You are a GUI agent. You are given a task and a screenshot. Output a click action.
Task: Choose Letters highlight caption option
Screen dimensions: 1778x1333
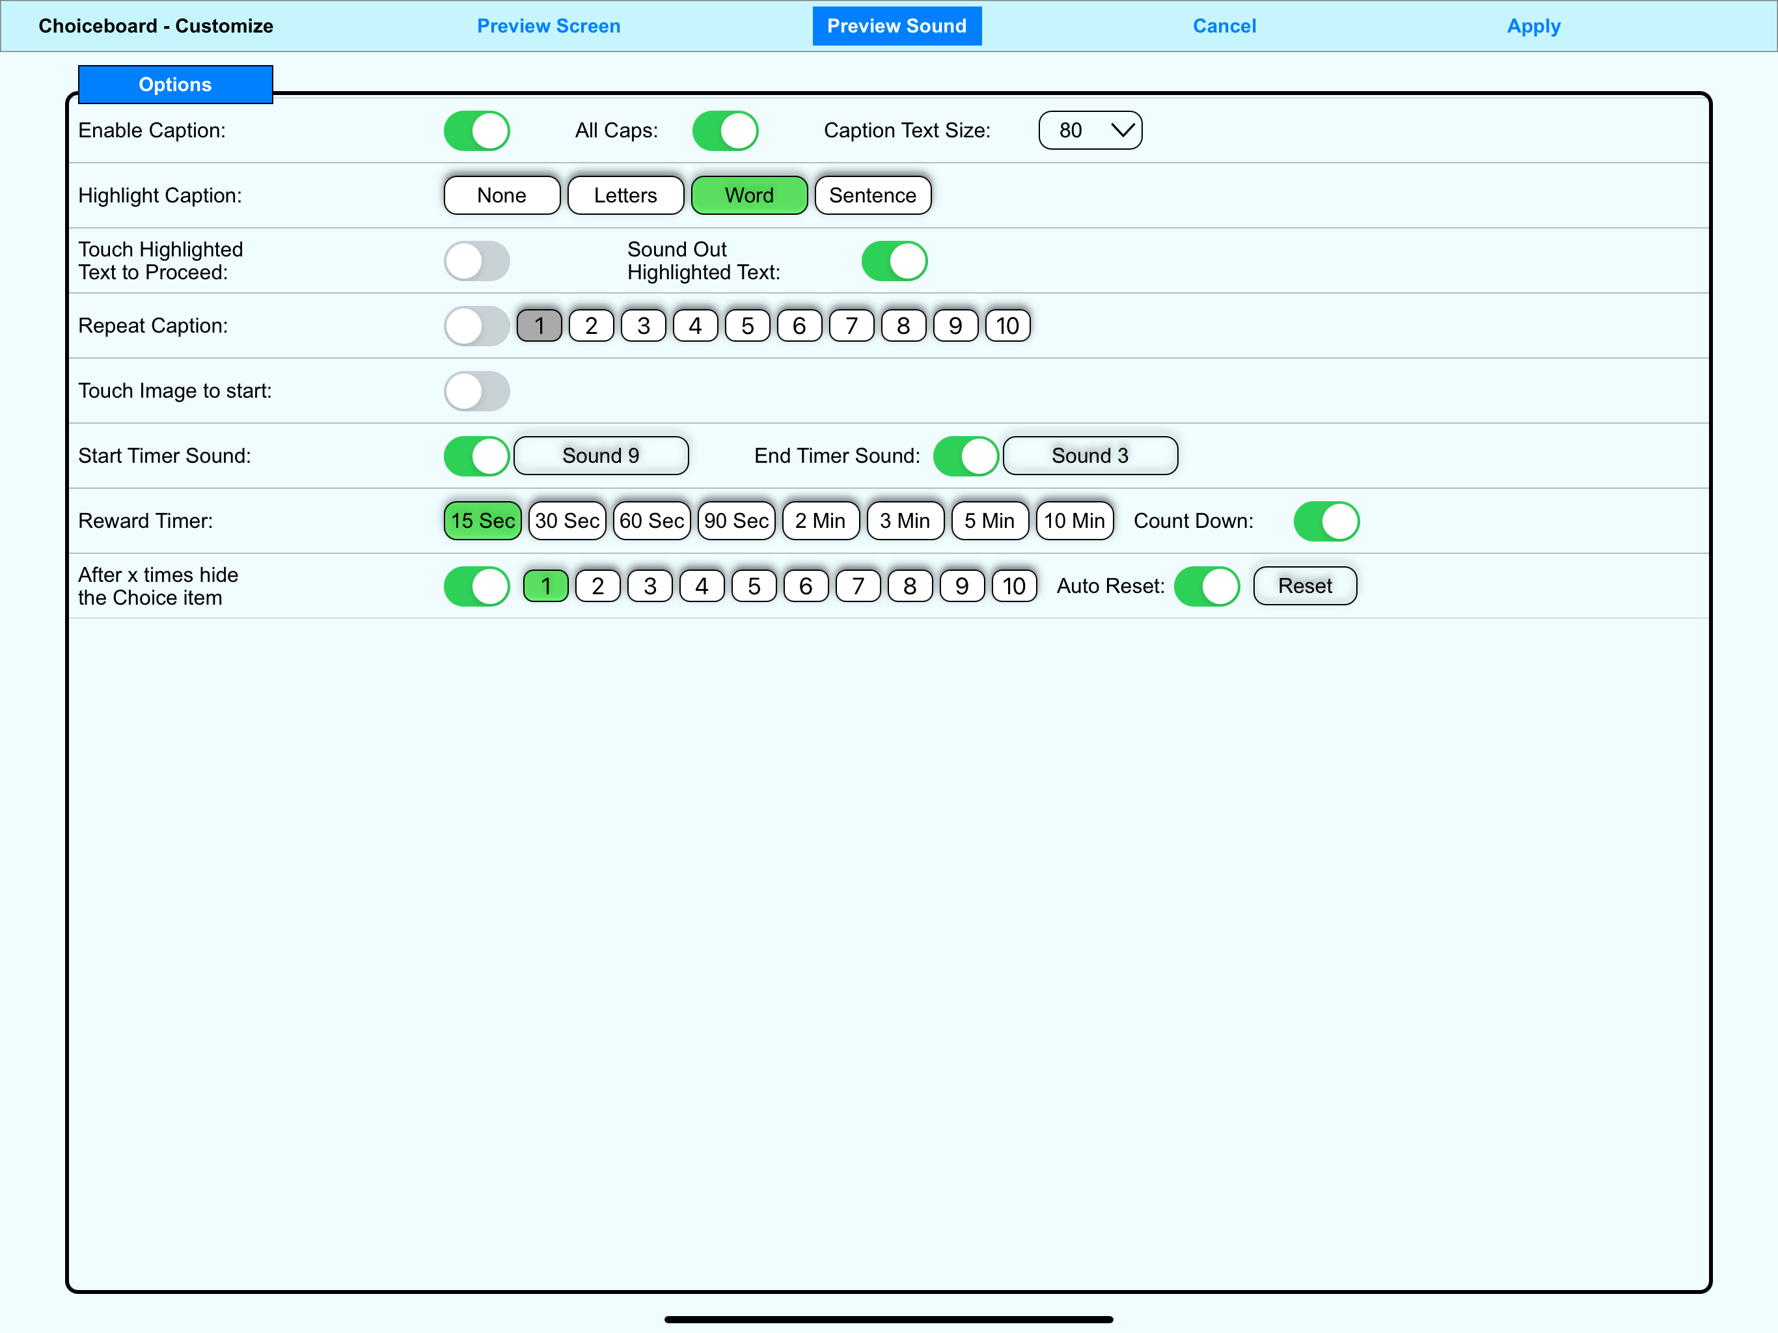(625, 195)
